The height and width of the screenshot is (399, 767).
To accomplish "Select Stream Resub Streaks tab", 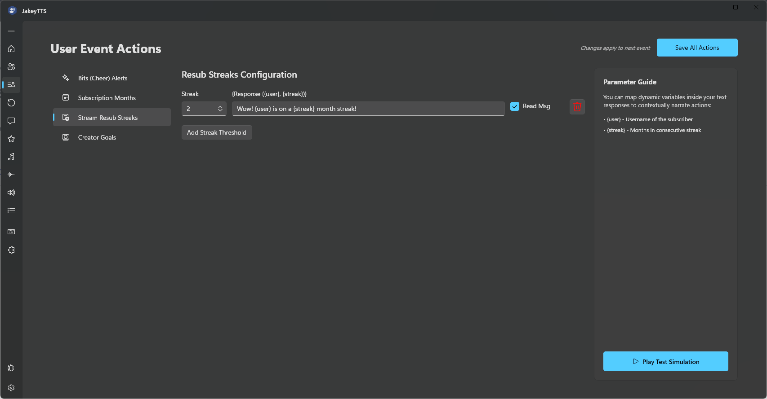I will click(x=112, y=118).
